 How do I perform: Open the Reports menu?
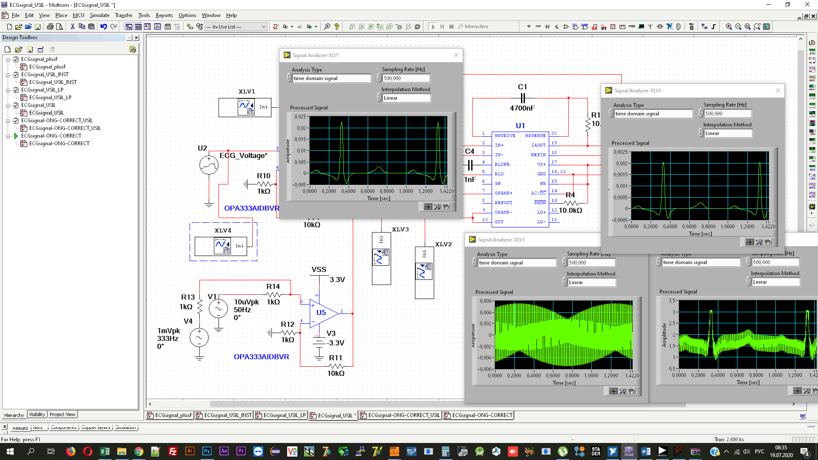click(164, 15)
